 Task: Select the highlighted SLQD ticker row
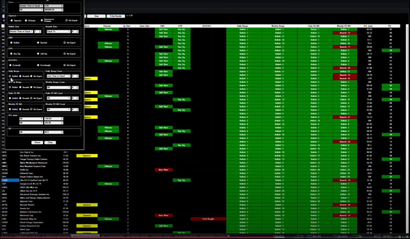10,180
